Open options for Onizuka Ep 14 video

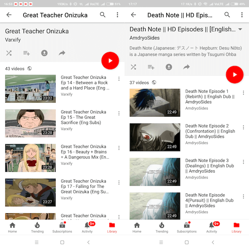coord(119,79)
